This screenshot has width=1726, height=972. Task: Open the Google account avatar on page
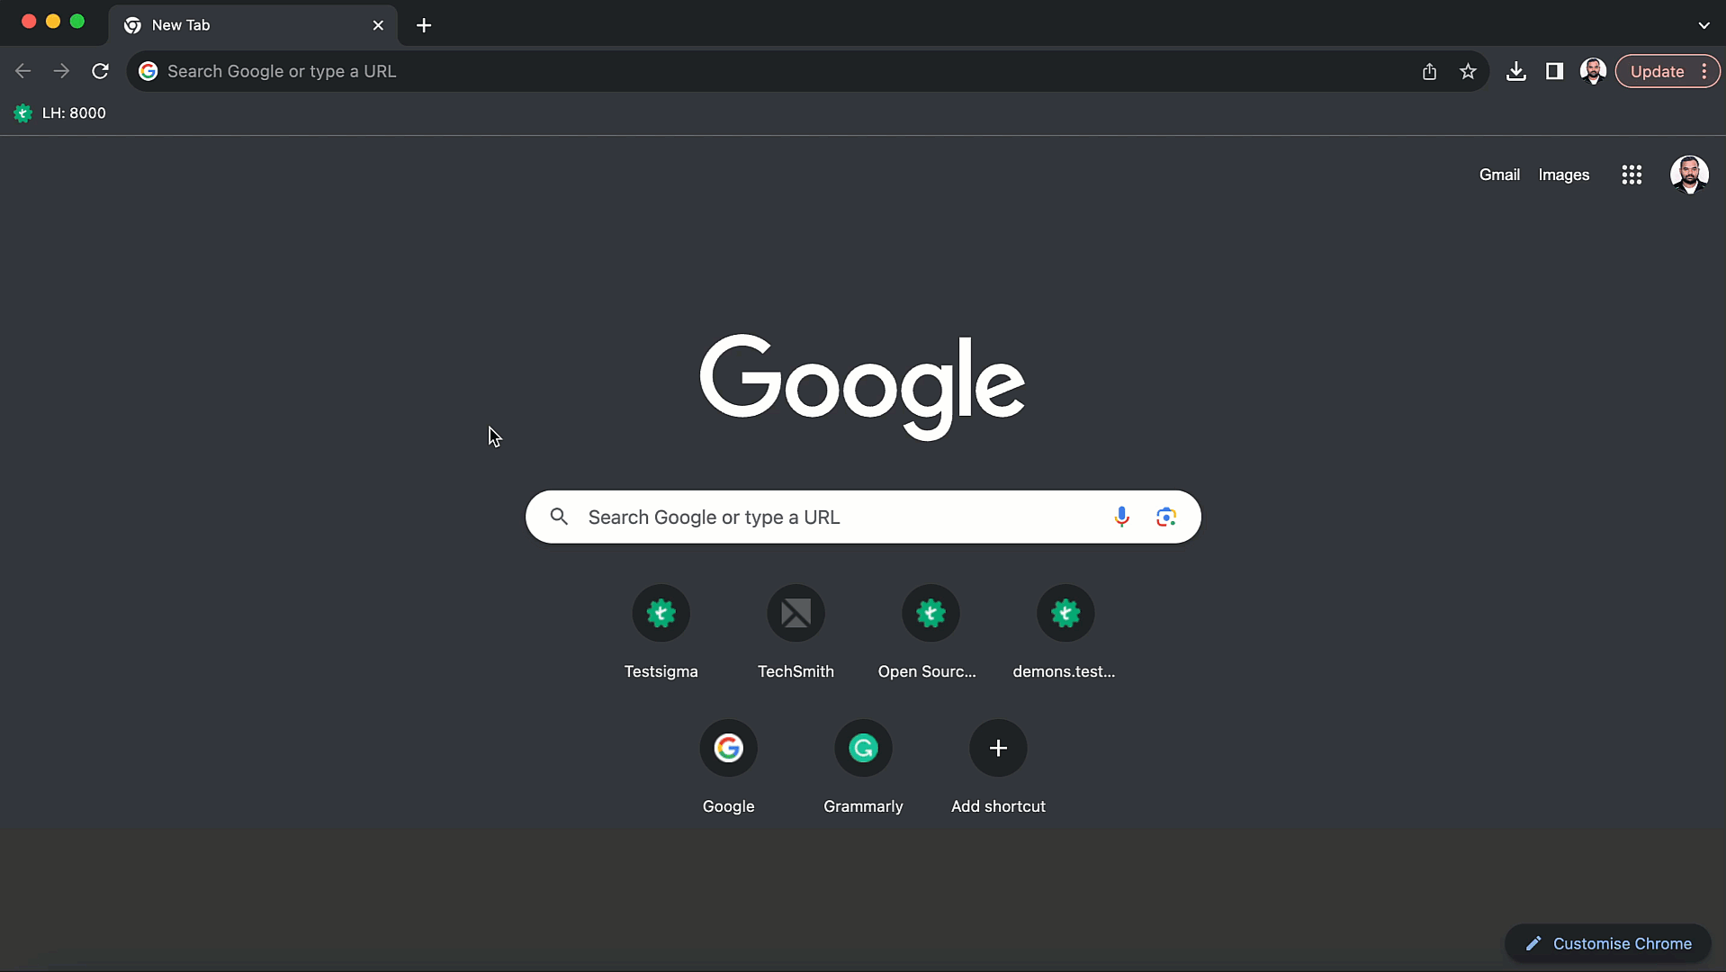click(1689, 175)
